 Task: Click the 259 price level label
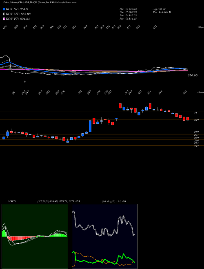pos(196,138)
